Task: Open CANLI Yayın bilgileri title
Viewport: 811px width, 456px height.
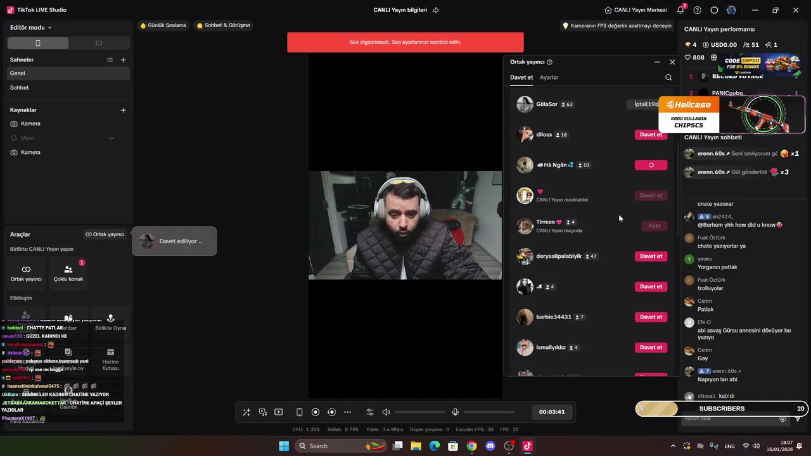Action: [x=400, y=10]
